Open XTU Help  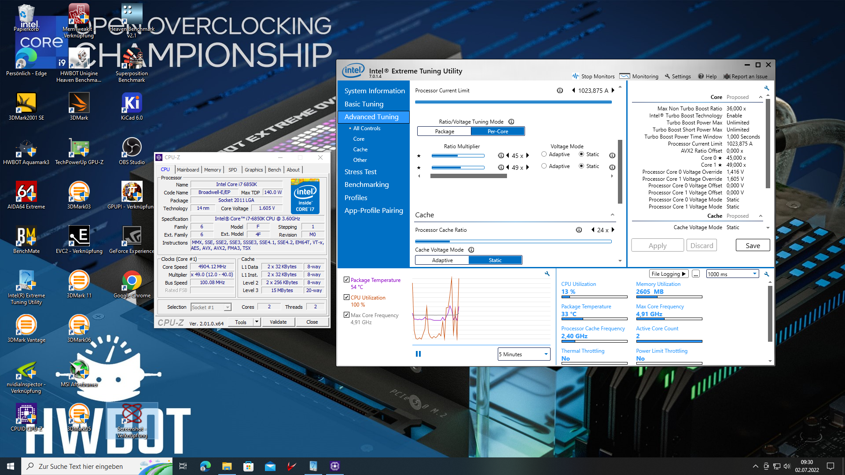click(707, 76)
